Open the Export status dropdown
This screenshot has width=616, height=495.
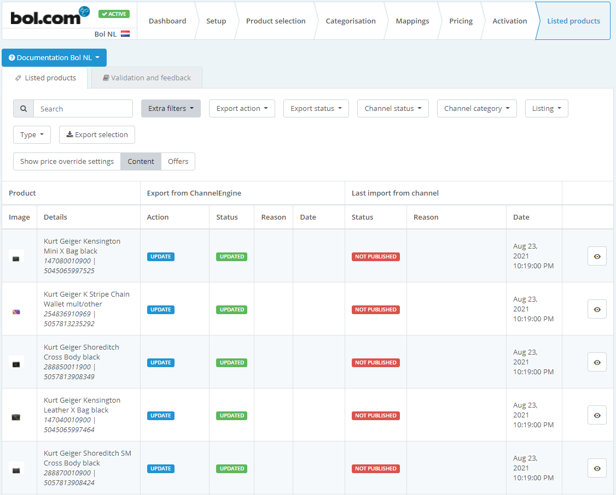[316, 109]
